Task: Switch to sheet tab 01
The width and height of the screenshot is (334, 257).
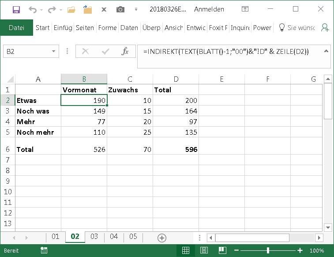Action: [x=56, y=236]
